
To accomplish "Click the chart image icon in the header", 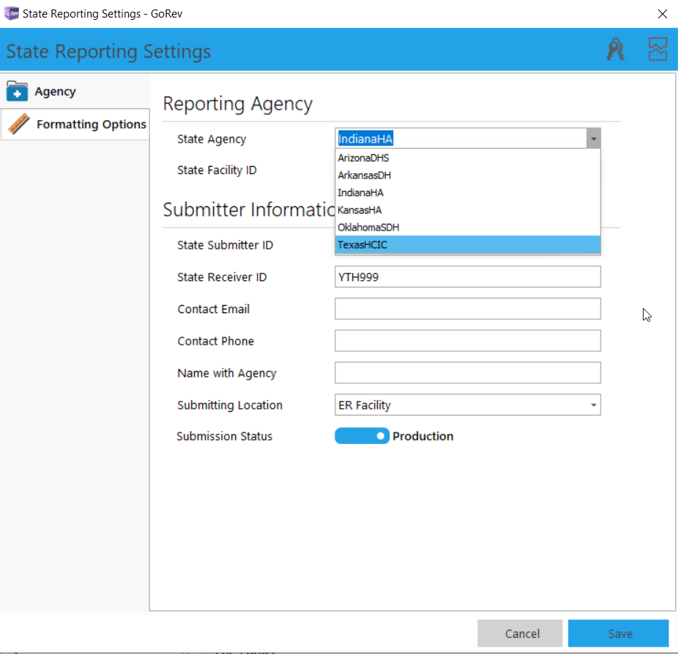I will click(x=657, y=49).
